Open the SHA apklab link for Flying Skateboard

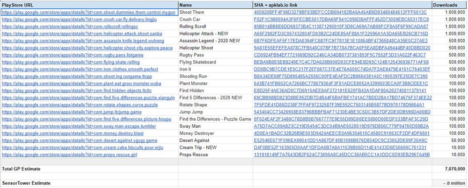pyautogui.click(x=341, y=62)
